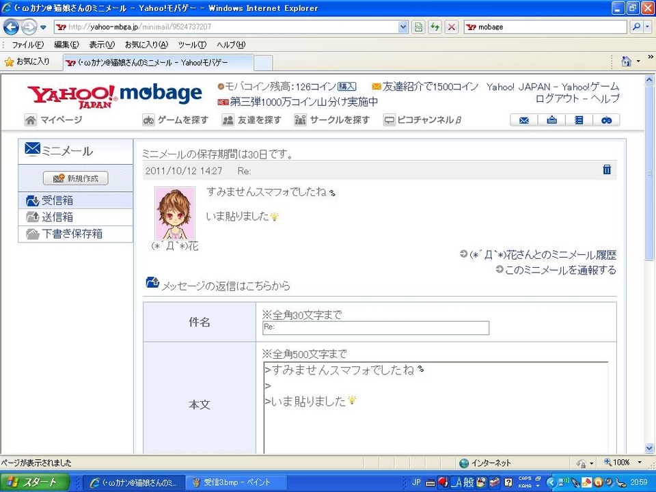Viewport: 656px width, 492px height.
Task: Click the browser Back arrow button
Action: point(11,27)
